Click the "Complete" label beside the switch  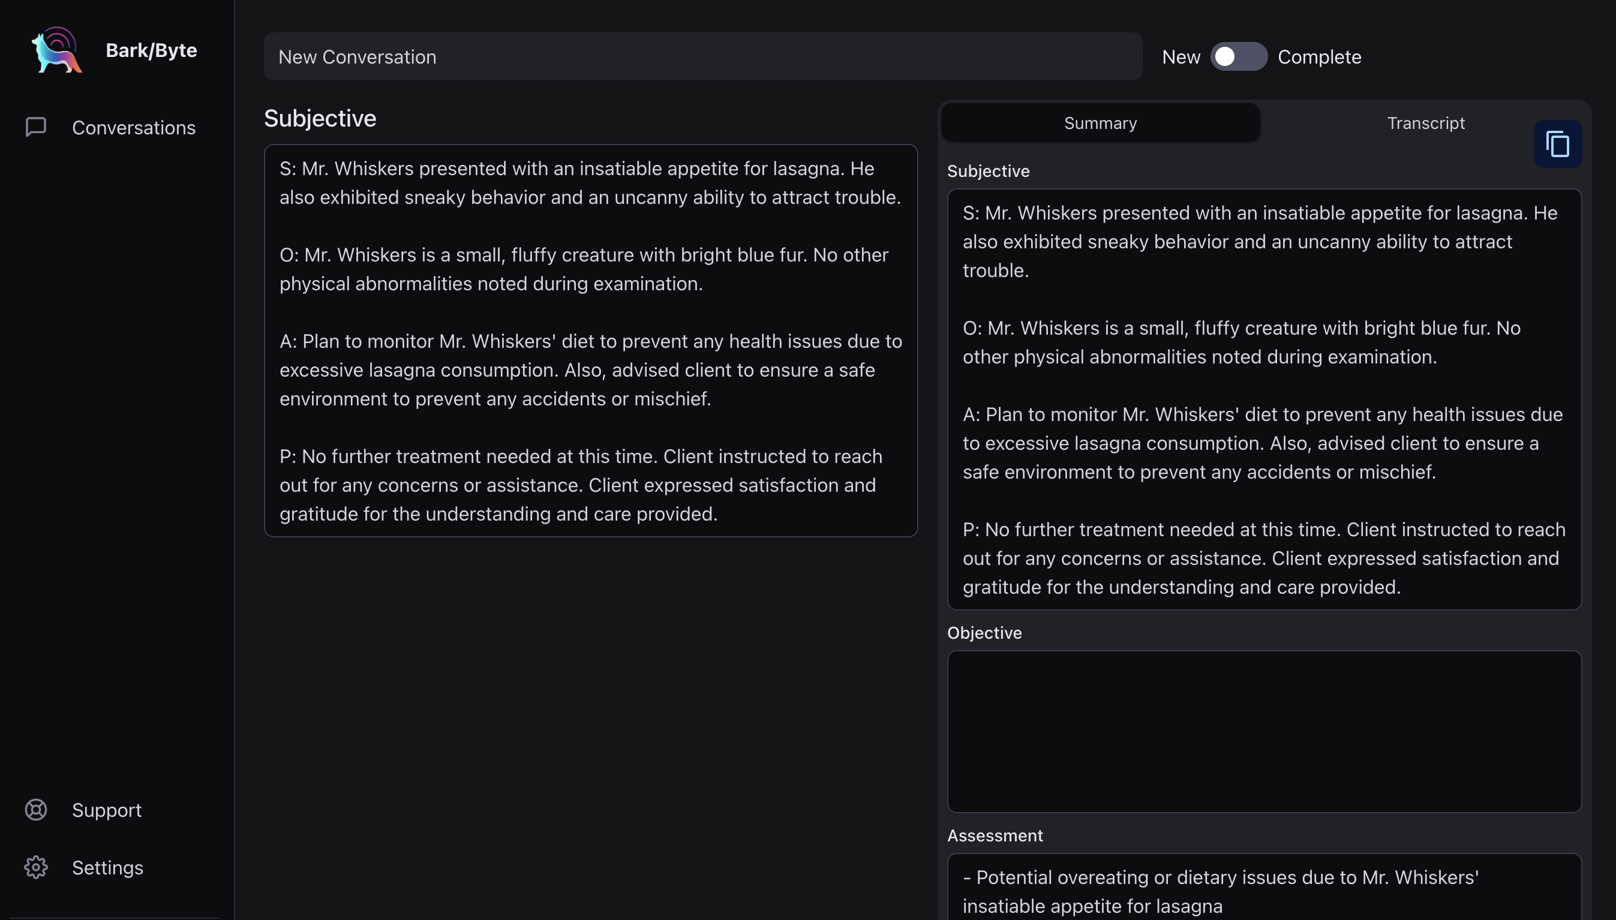coord(1319,57)
